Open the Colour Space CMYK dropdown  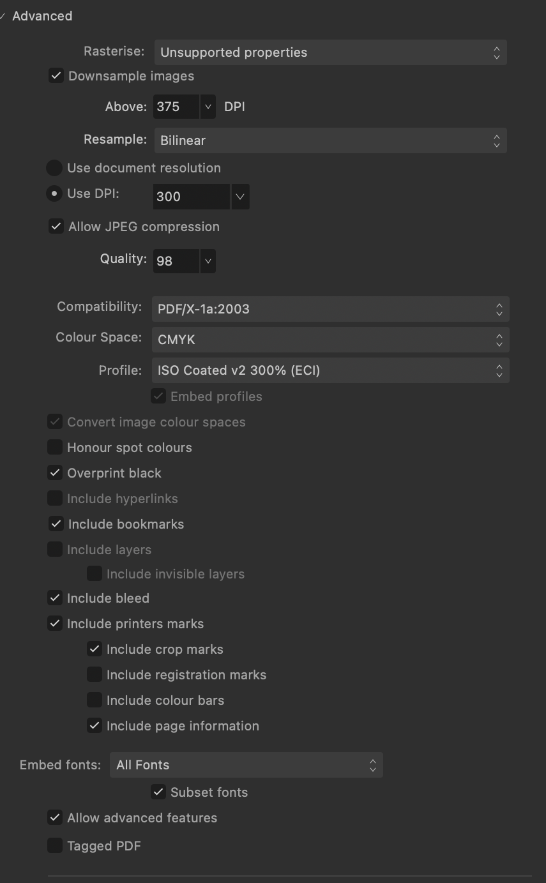[x=331, y=340]
